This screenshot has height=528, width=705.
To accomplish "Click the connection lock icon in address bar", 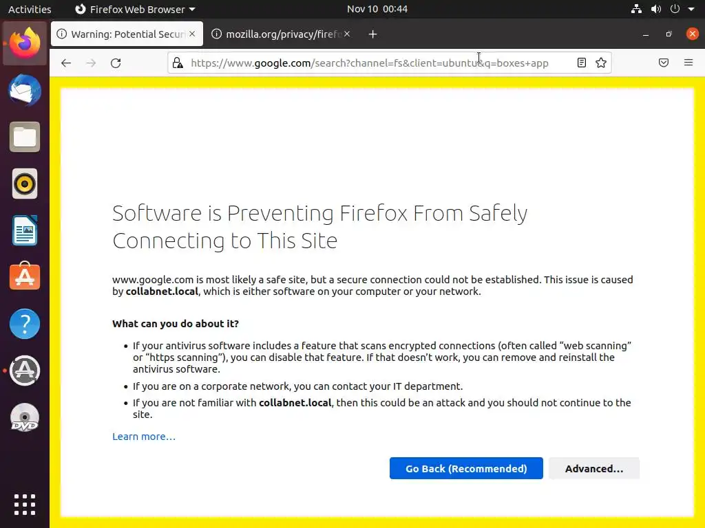I will click(178, 63).
